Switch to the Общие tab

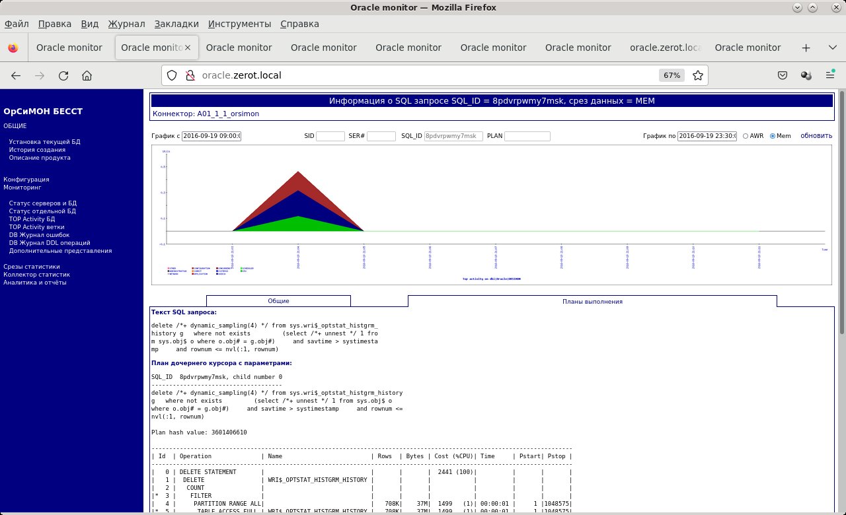pyautogui.click(x=278, y=301)
